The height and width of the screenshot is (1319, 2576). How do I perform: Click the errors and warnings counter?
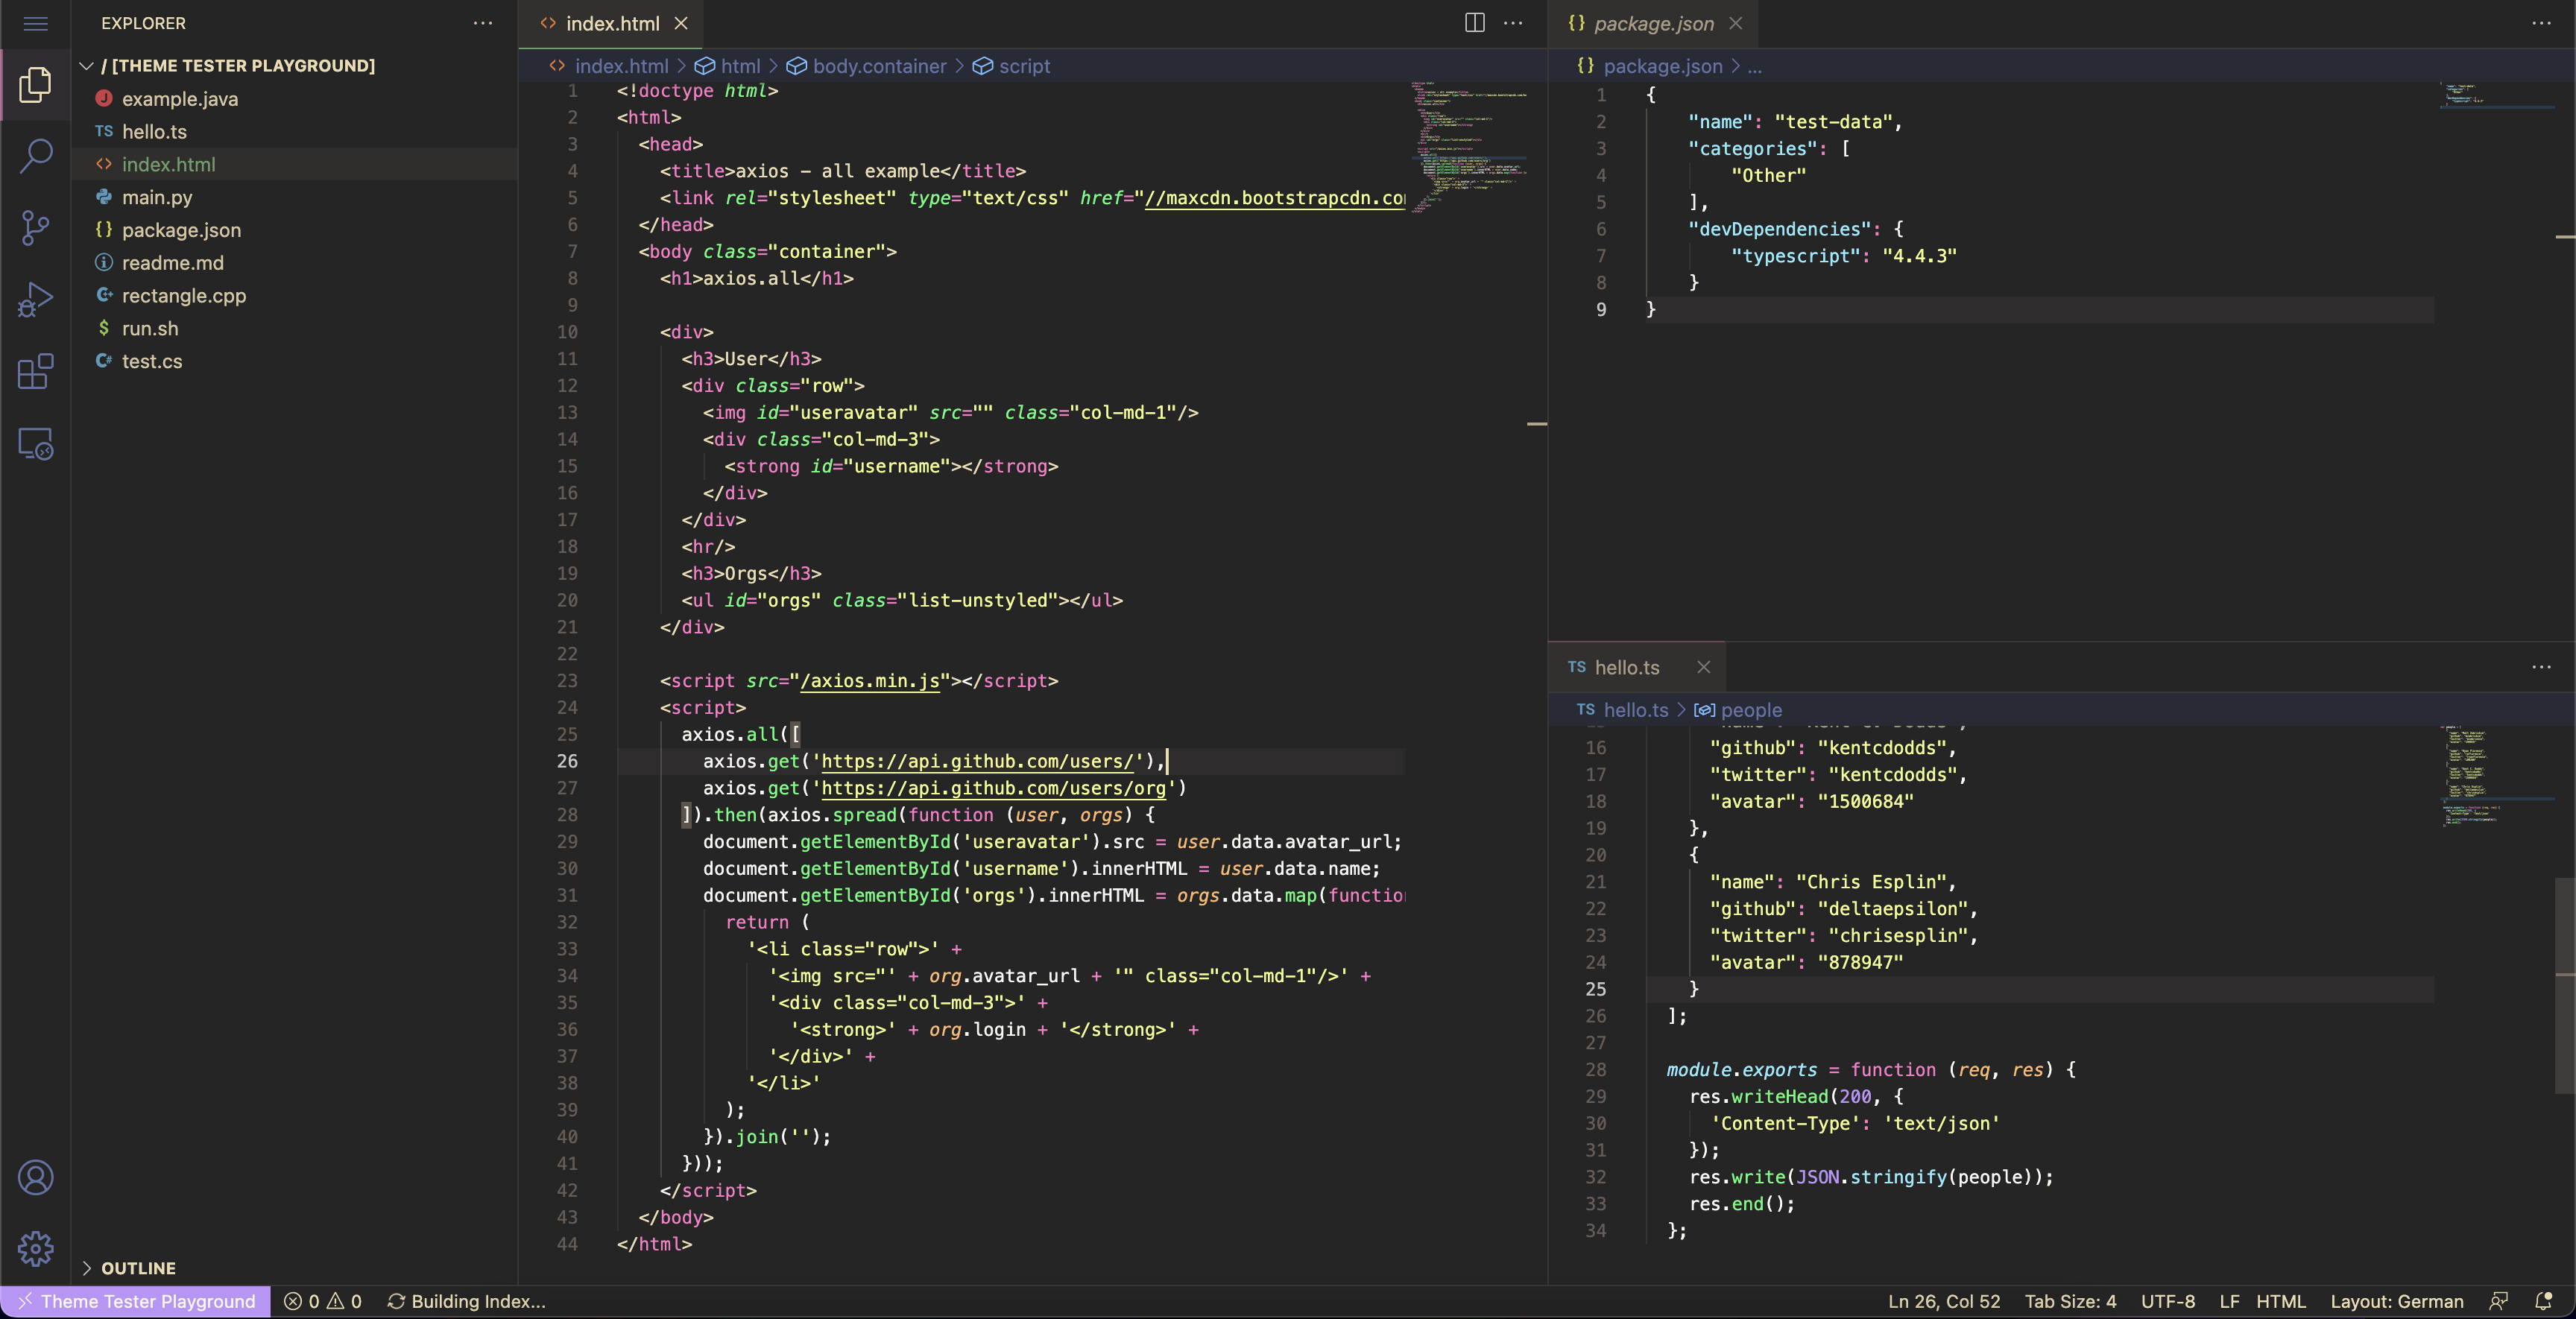point(322,1301)
